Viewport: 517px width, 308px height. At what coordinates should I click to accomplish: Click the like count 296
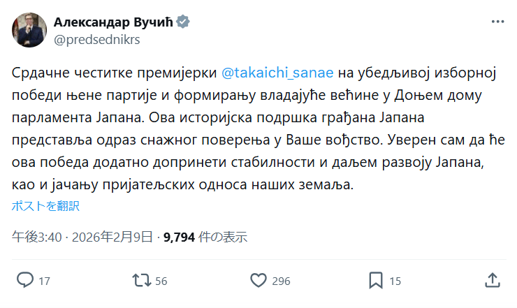[281, 281]
